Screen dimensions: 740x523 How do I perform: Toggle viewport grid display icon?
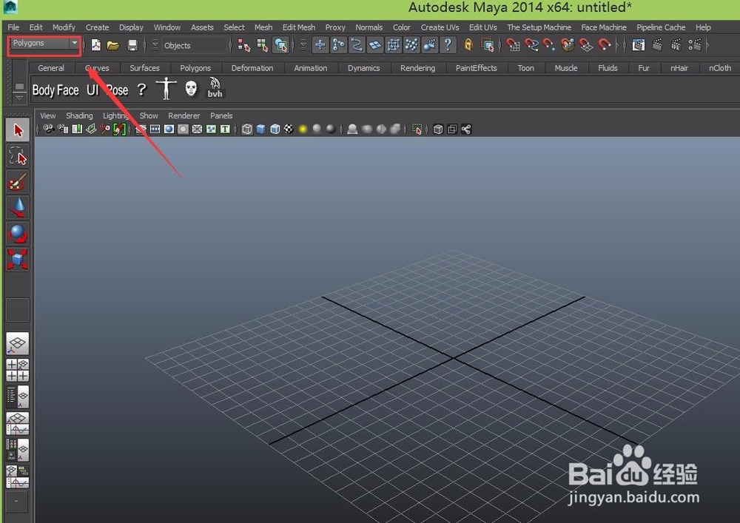[x=141, y=129]
